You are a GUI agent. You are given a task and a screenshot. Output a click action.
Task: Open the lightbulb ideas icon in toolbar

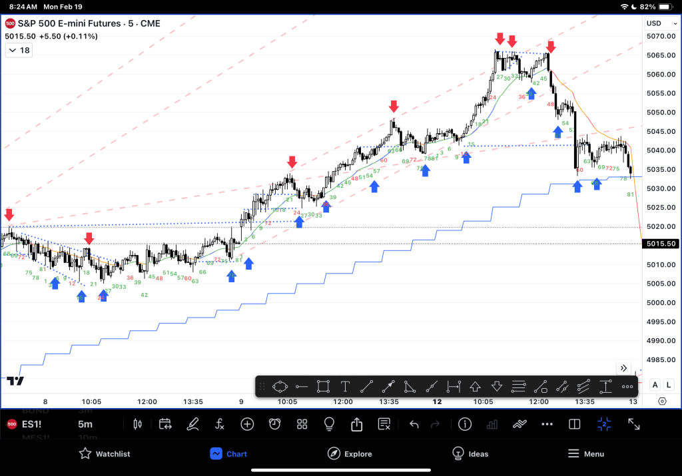[329, 424]
